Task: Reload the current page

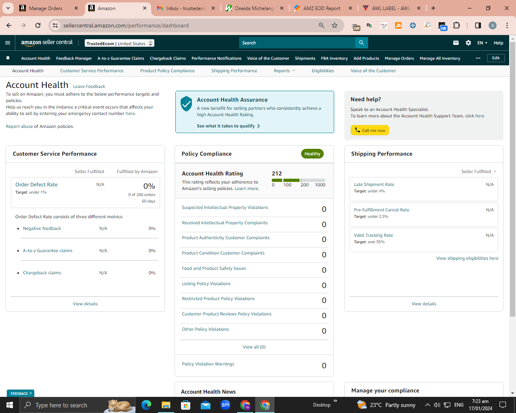Action: coord(38,25)
